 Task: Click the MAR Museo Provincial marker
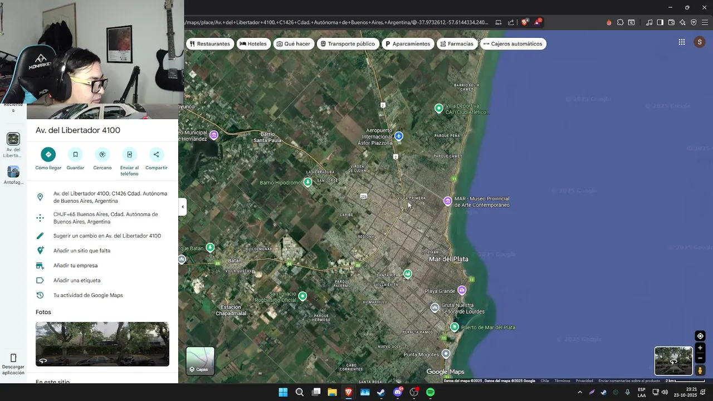click(448, 200)
